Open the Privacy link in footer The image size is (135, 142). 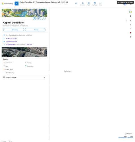tap(4, 141)
